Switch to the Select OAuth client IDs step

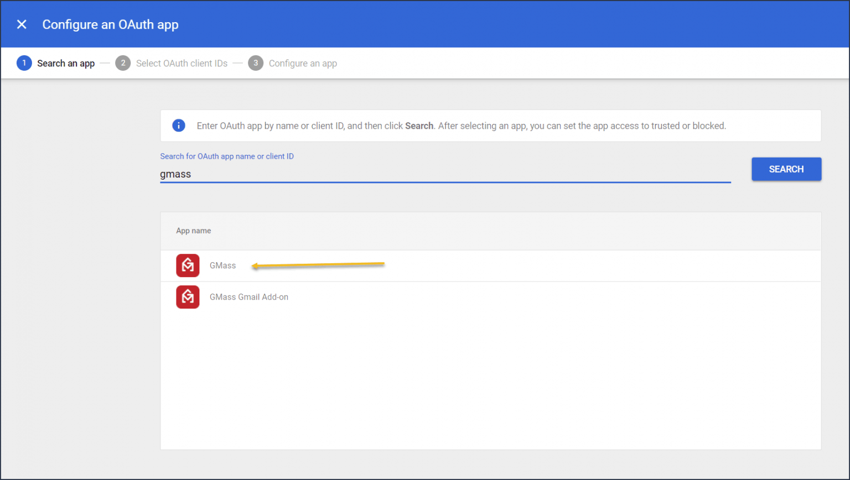[182, 63]
